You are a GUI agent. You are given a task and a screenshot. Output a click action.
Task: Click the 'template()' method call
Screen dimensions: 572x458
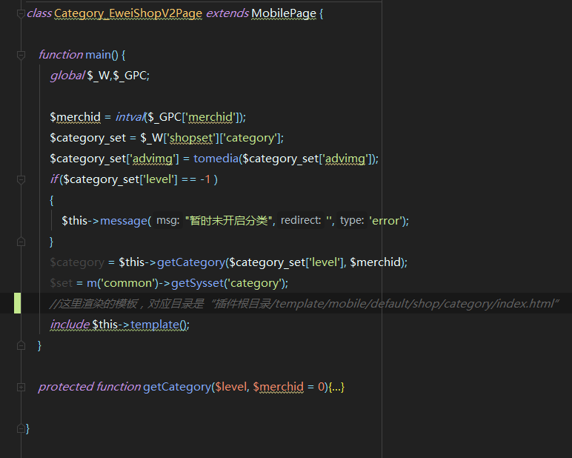pos(159,324)
